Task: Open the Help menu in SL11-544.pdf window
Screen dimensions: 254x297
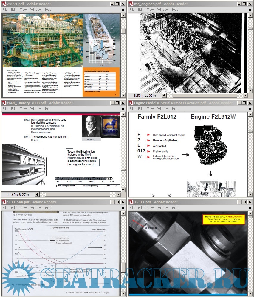Action: pyautogui.click(x=48, y=208)
